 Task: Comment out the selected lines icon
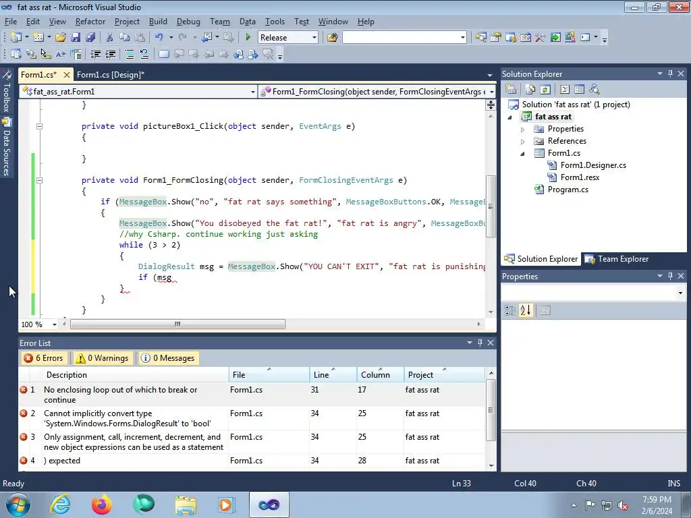pos(129,54)
